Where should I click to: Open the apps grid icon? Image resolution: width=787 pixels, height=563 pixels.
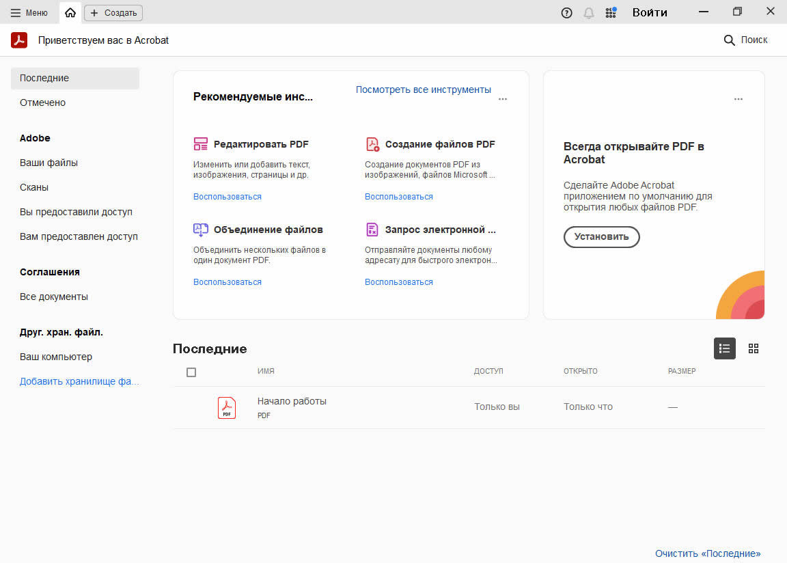611,12
